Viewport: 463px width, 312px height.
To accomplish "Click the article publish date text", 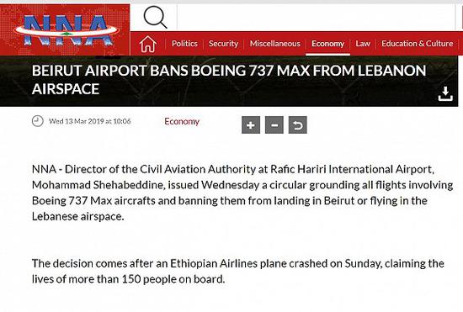I will (90, 121).
